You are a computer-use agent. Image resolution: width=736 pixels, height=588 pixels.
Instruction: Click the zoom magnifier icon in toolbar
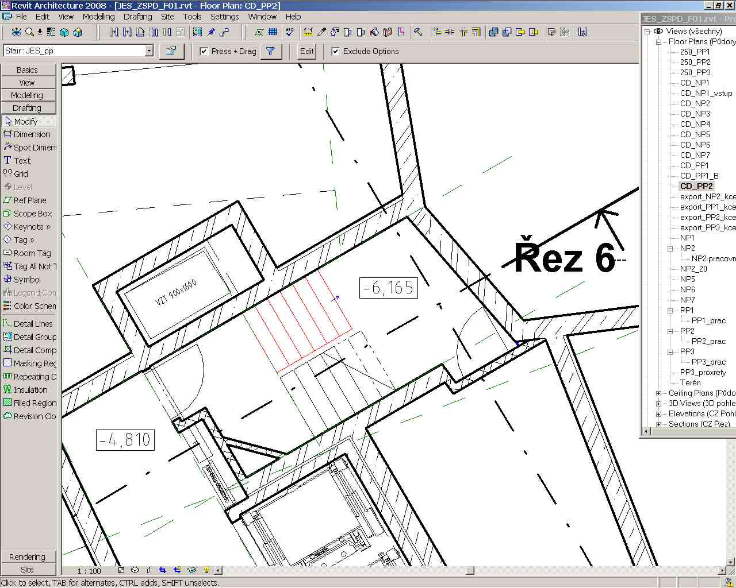(x=29, y=32)
